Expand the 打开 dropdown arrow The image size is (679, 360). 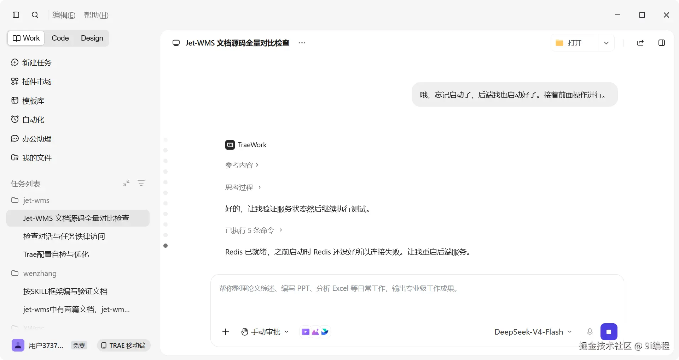(606, 43)
